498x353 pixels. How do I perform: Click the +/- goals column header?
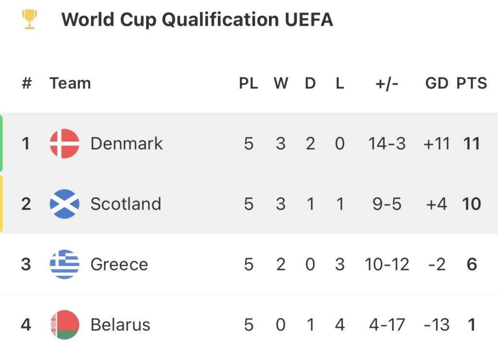coord(387,84)
